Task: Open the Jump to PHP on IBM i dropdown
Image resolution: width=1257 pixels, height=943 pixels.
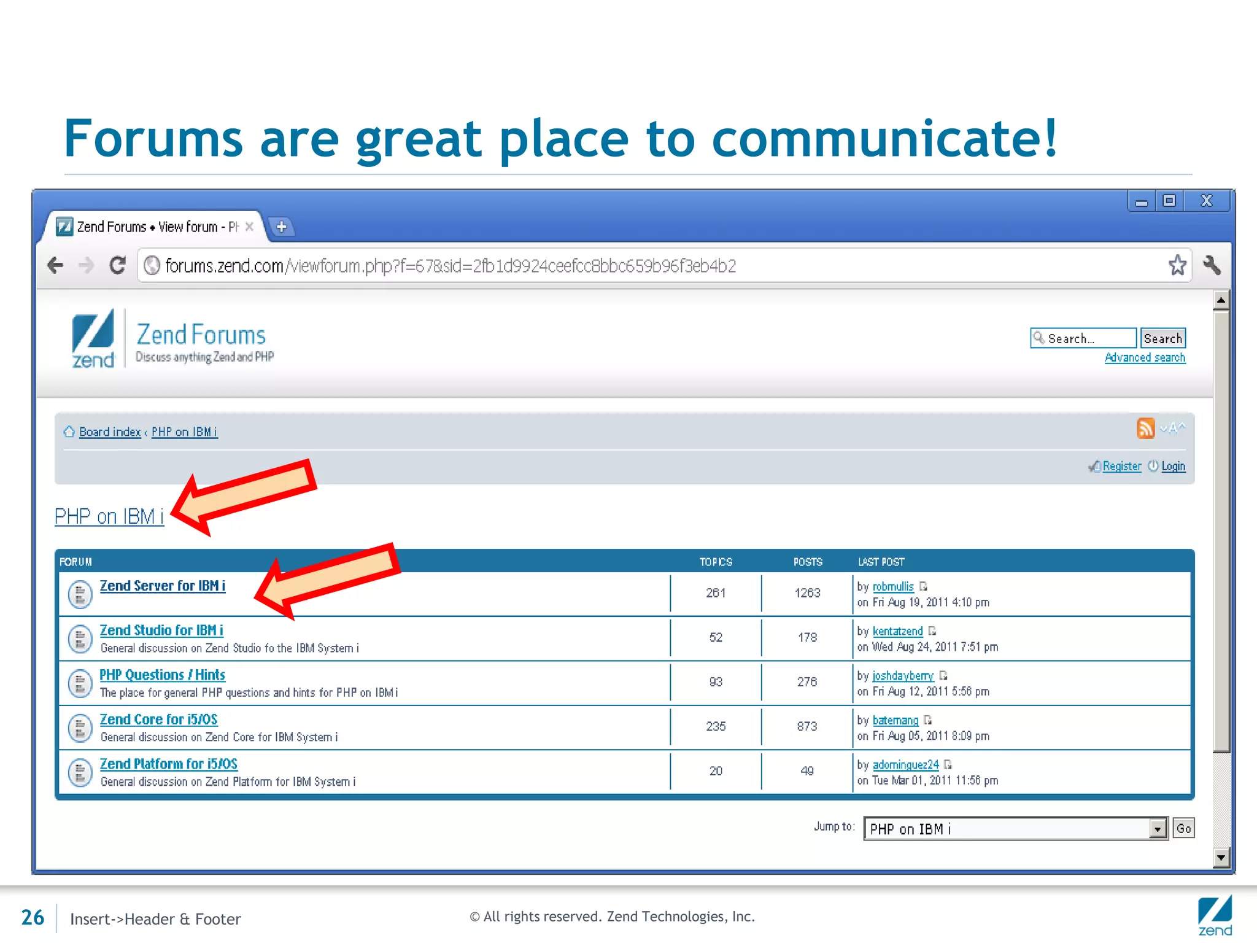Action: (x=1015, y=829)
